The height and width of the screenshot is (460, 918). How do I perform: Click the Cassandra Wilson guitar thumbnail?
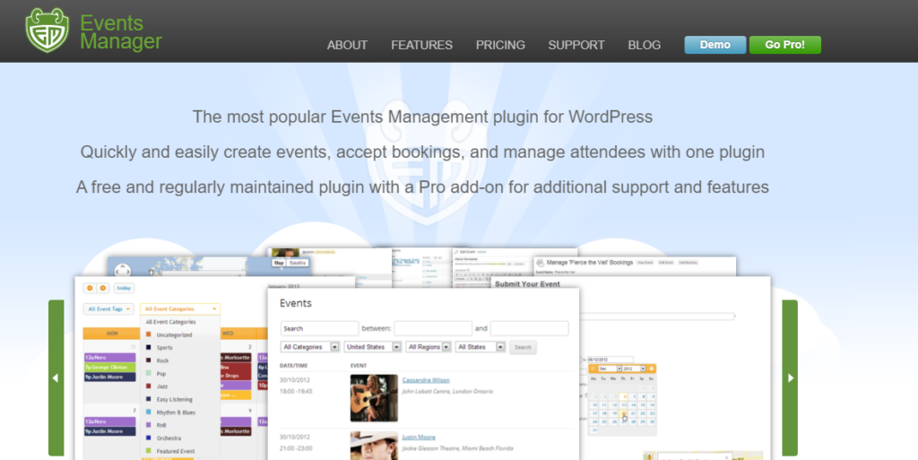(374, 398)
